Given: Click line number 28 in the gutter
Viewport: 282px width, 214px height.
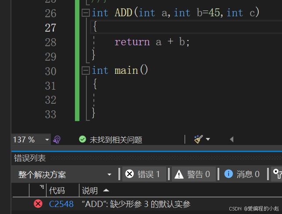Looking at the screenshot, I should click(50, 42).
